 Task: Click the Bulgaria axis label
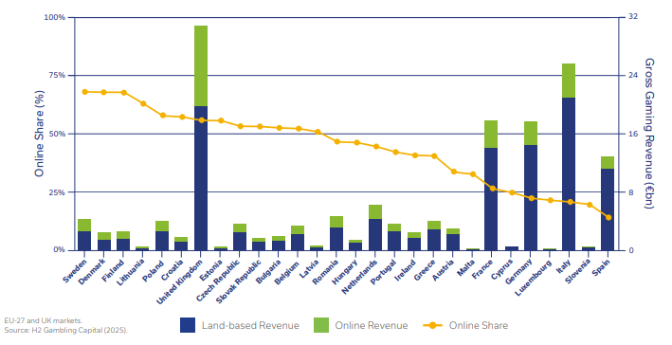(268, 271)
